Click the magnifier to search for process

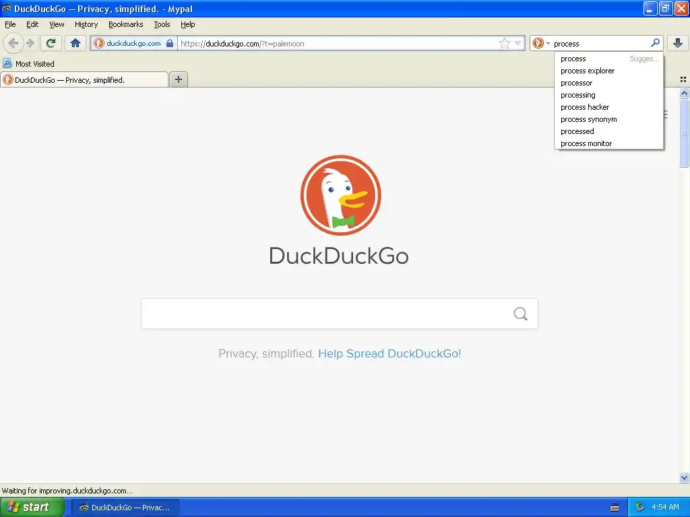pos(655,43)
